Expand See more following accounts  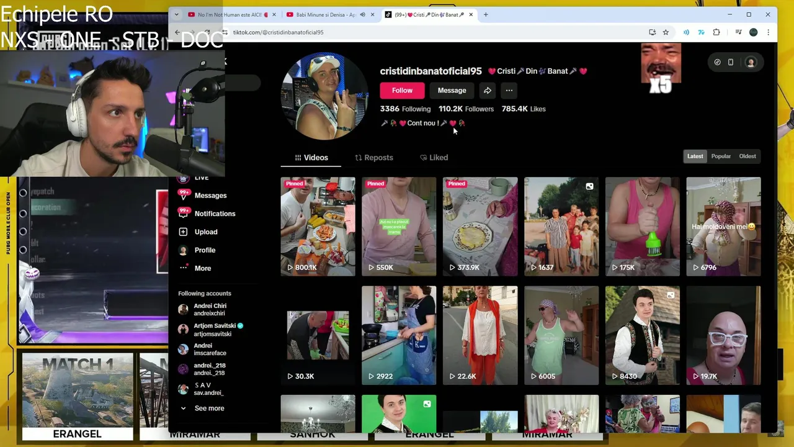(x=202, y=408)
